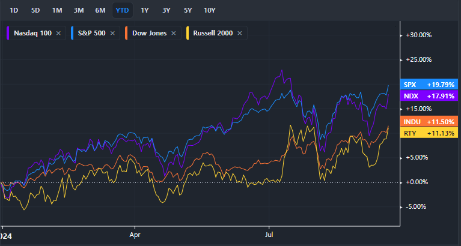Switch to 3Y chart range
The image size is (461, 246).
166,10
